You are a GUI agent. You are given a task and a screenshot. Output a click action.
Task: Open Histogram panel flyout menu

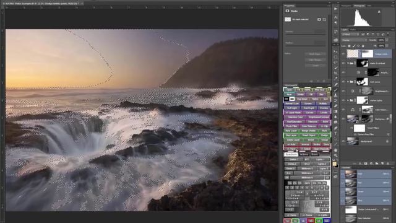coord(393,6)
